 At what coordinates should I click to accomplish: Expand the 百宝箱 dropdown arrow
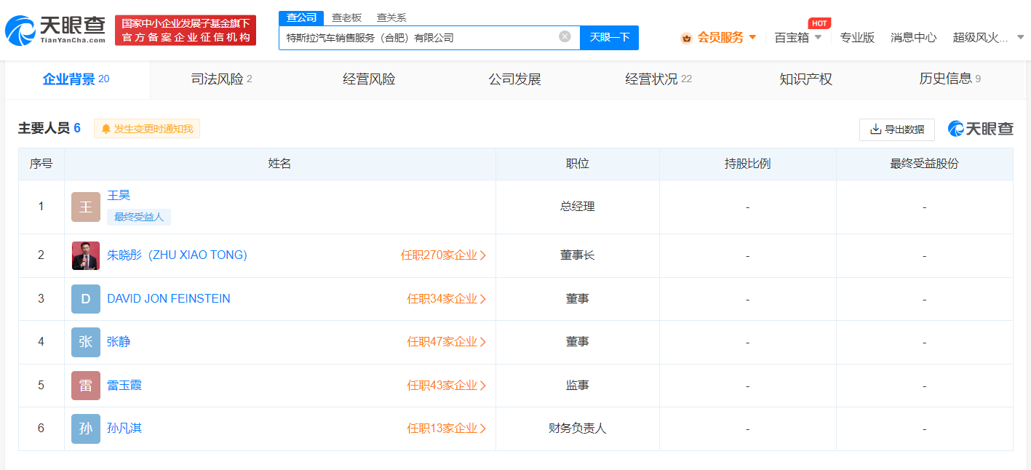pos(818,37)
